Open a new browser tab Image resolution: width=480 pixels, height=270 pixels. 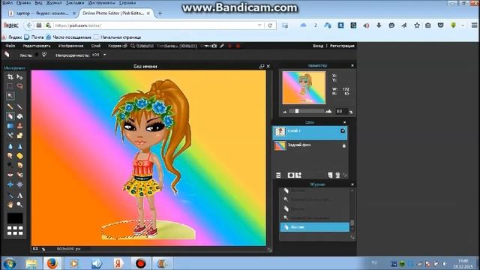[x=160, y=13]
